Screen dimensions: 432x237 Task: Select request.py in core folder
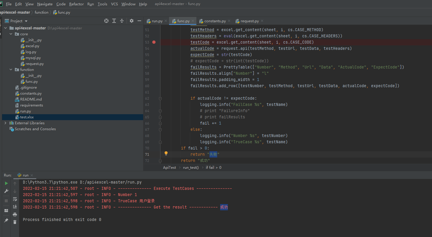pyautogui.click(x=34, y=64)
